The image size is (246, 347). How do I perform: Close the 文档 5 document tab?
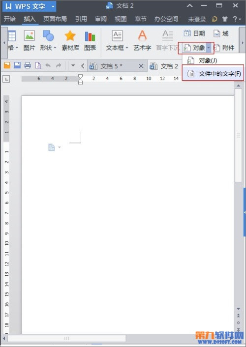(x=141, y=66)
